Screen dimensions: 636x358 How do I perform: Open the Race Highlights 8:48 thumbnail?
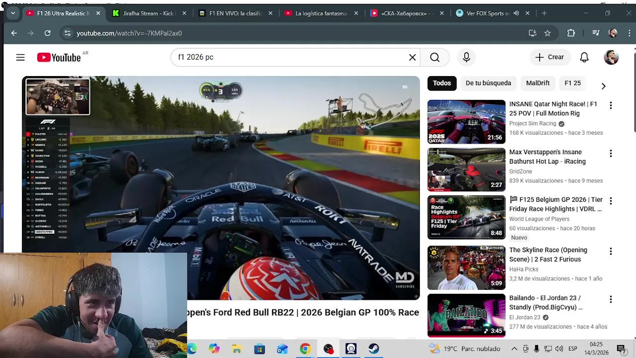pos(466,217)
